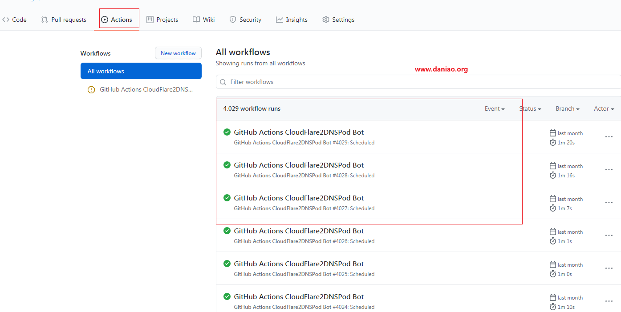Click the stopwatch icon showing 1m 16s
Viewport: 621px width, 312px height.
[553, 175]
